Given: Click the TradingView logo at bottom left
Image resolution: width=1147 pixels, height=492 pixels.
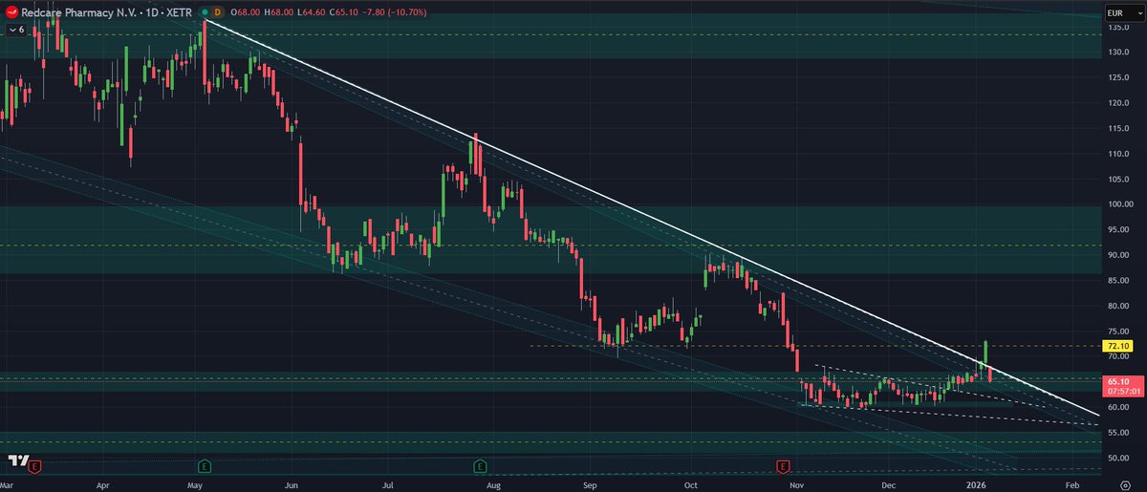Looking at the screenshot, I should (16, 460).
